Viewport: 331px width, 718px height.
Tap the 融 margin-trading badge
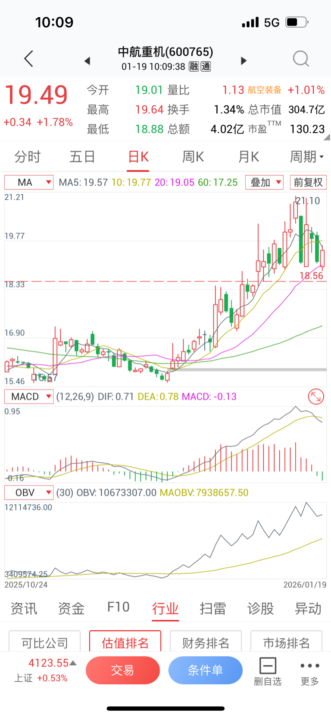point(194,66)
